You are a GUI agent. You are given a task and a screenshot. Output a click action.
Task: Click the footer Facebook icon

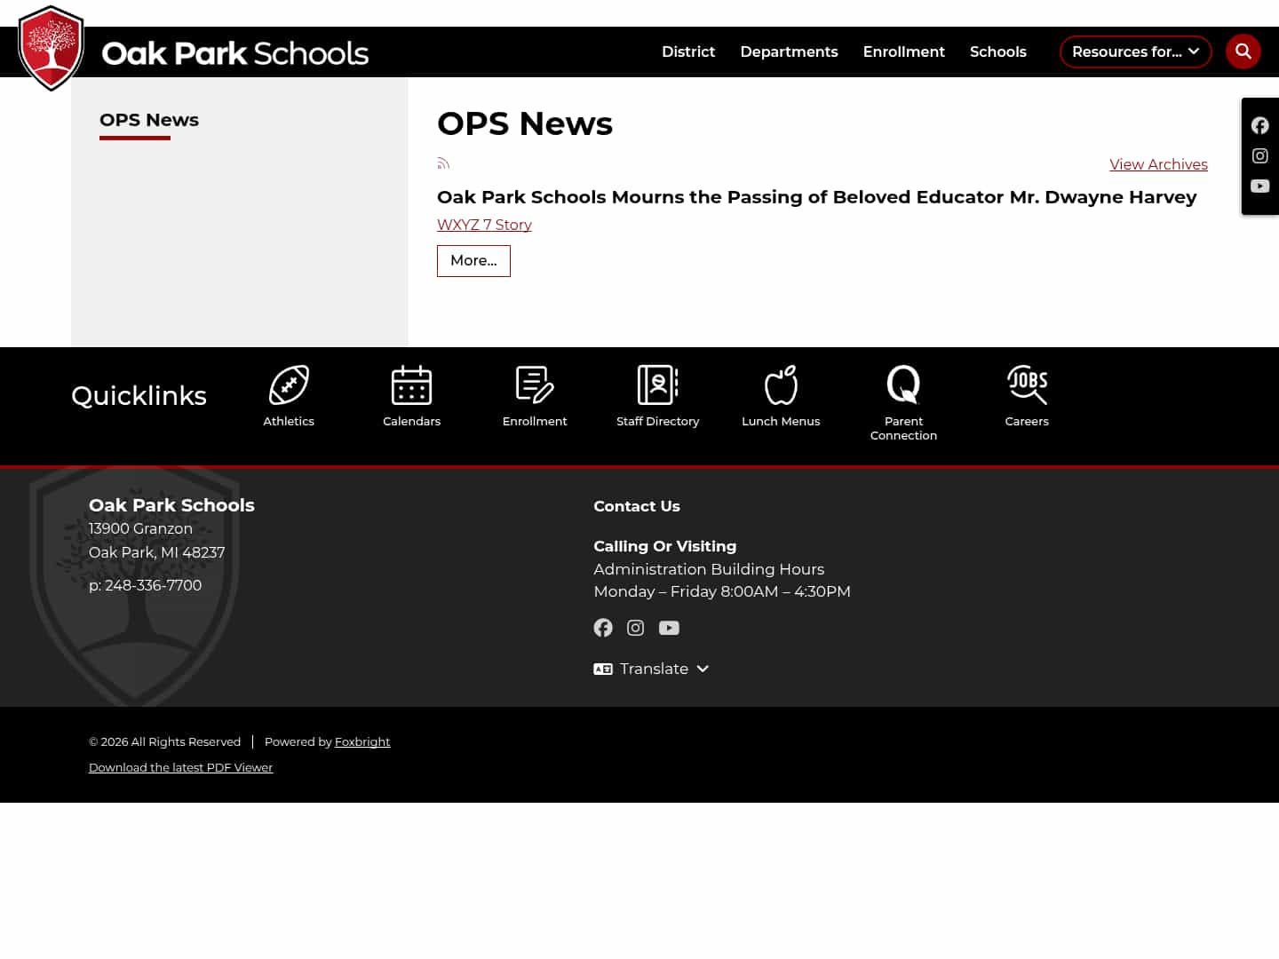[603, 628]
